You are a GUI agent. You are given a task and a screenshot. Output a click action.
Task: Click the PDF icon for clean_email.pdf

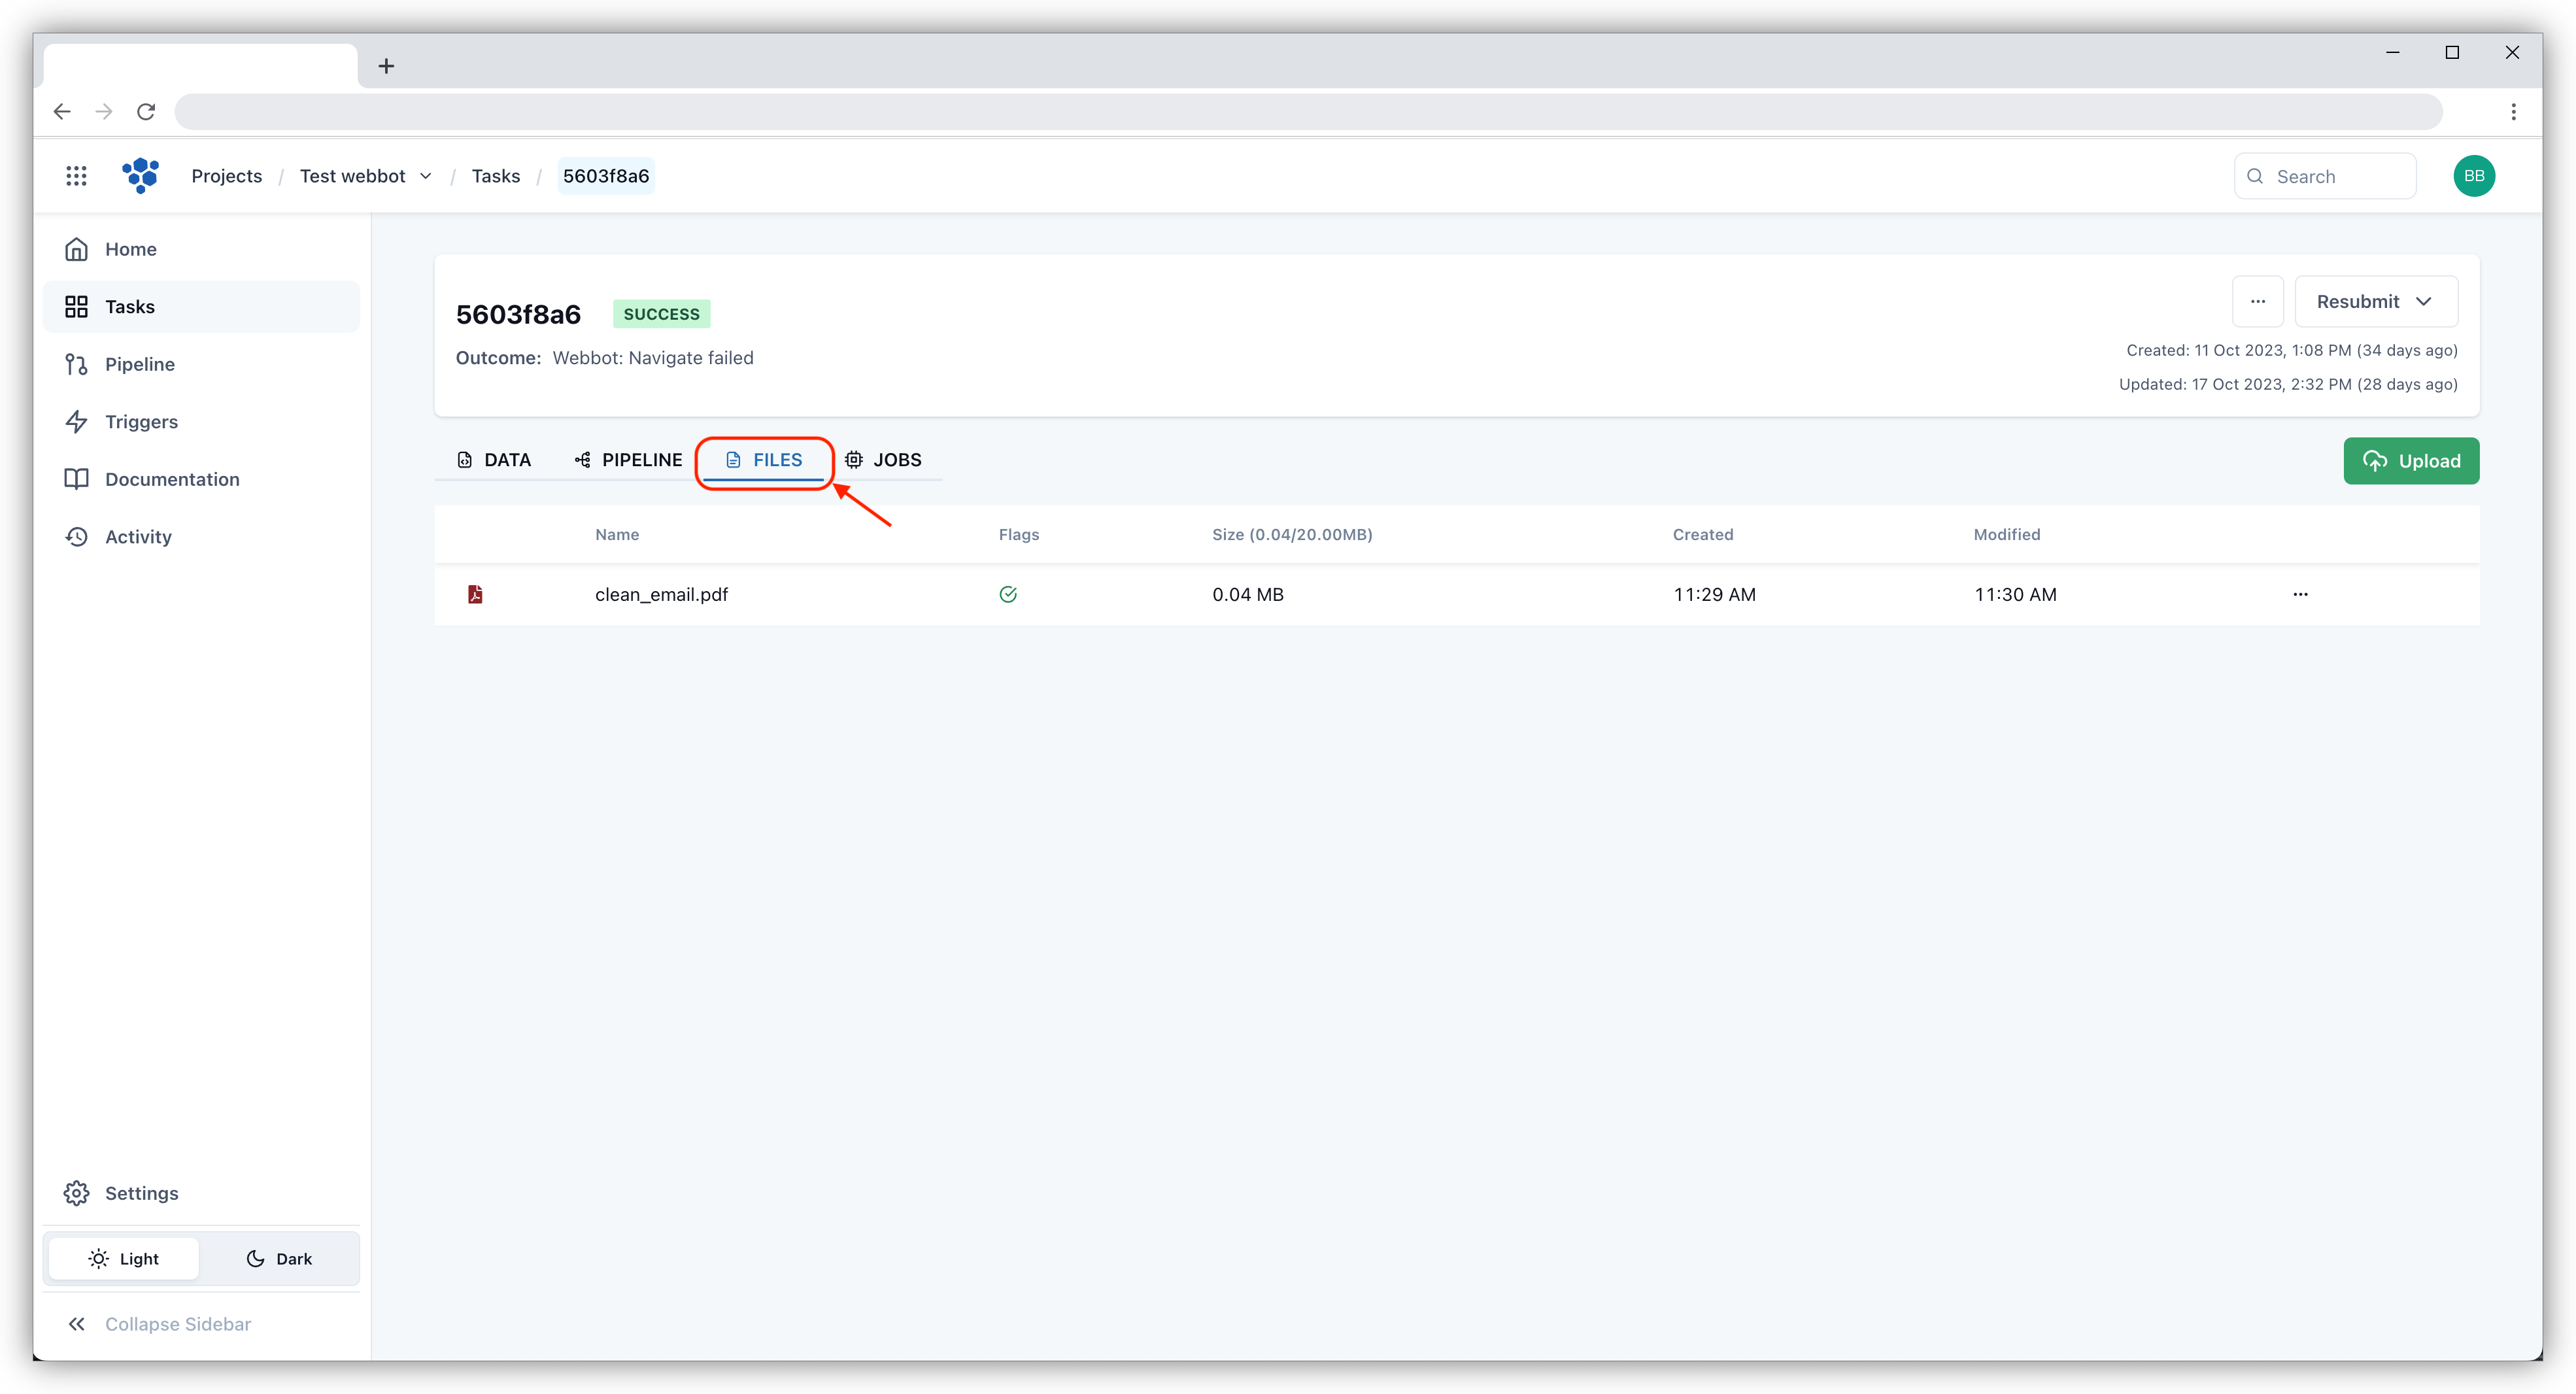point(475,594)
